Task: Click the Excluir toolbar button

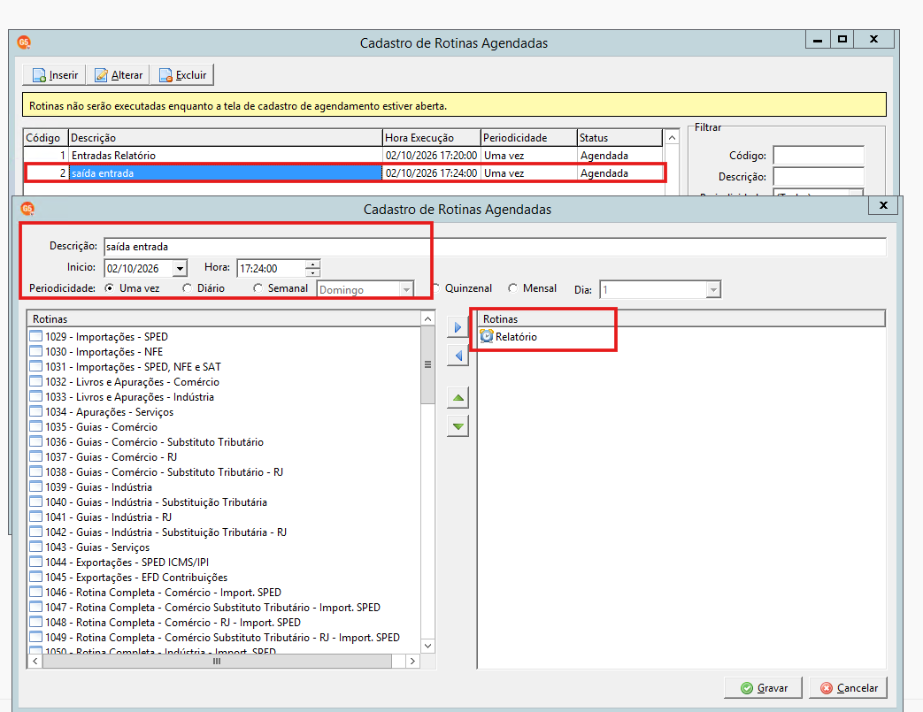Action: [x=182, y=74]
